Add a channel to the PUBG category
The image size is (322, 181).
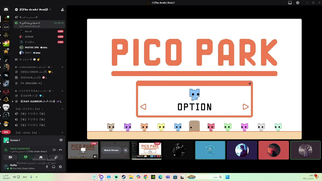coord(62,109)
